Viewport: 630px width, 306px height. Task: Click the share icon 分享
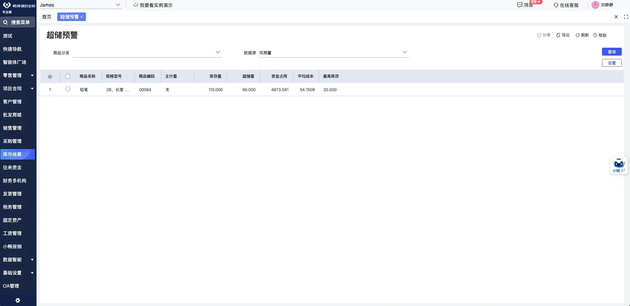(x=543, y=35)
